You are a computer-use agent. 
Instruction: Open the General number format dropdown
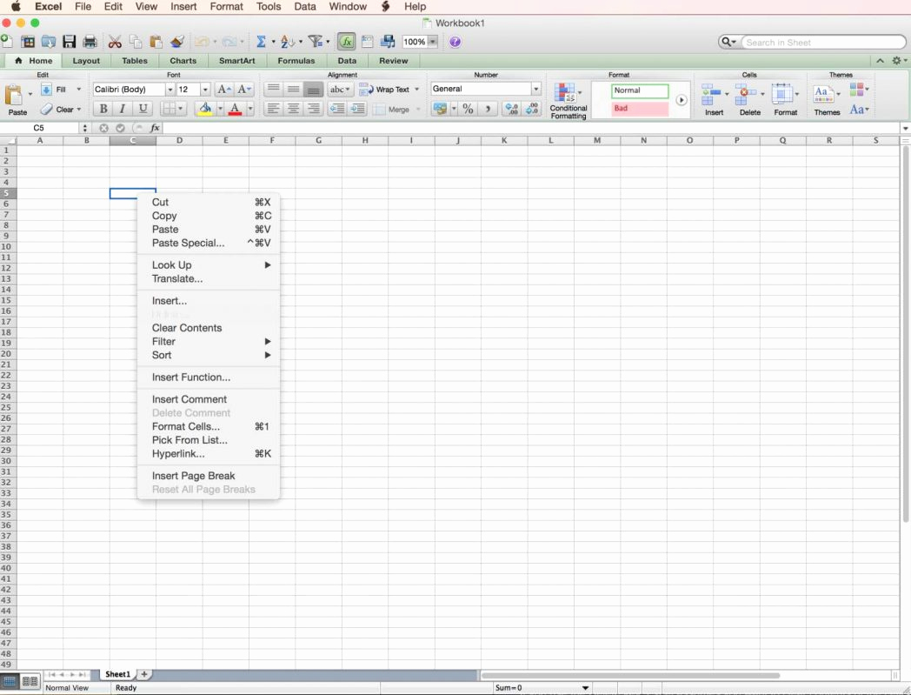535,89
